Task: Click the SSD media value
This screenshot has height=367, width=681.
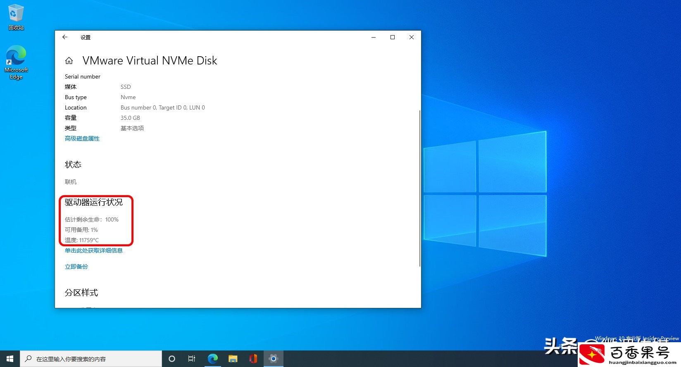Action: click(x=126, y=87)
